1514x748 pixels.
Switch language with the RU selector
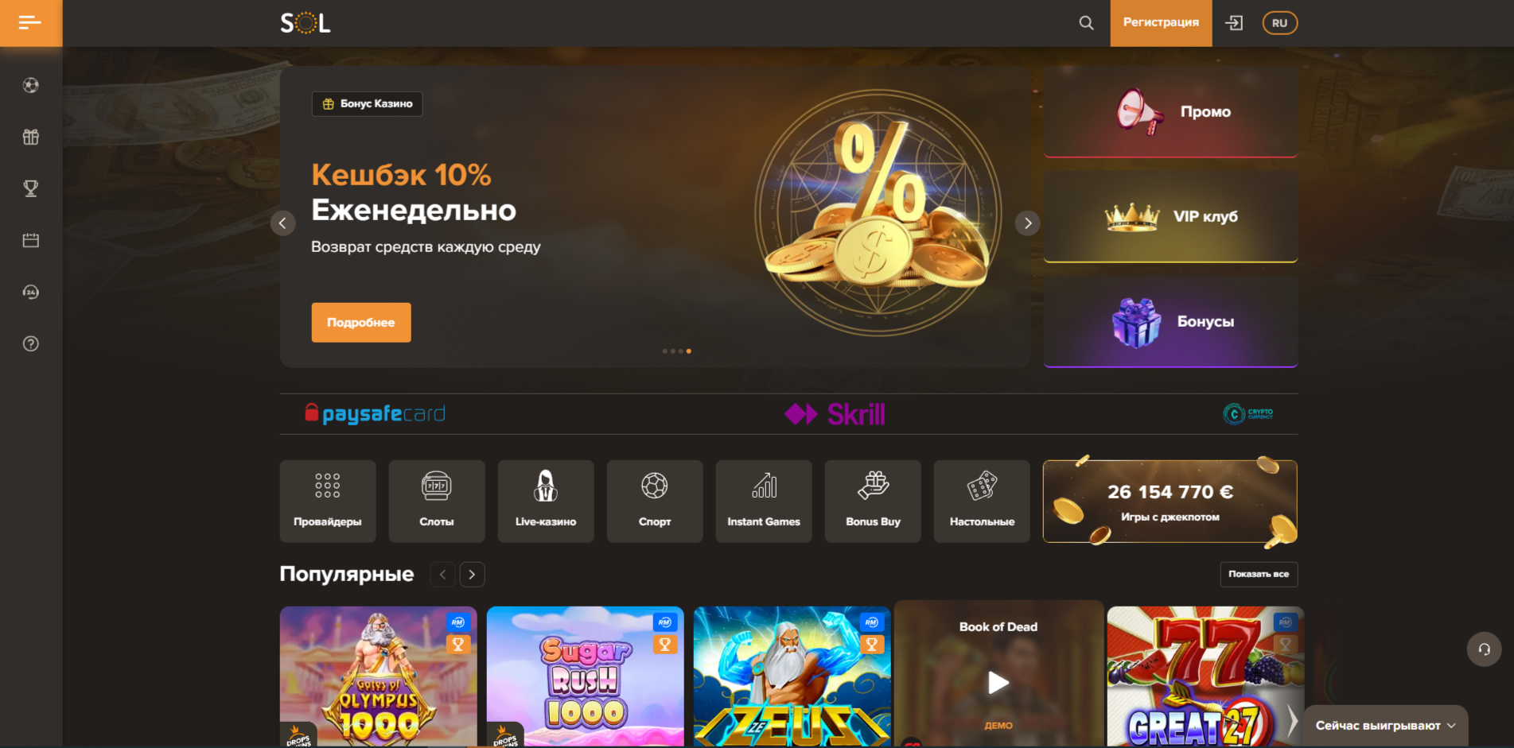coord(1279,23)
